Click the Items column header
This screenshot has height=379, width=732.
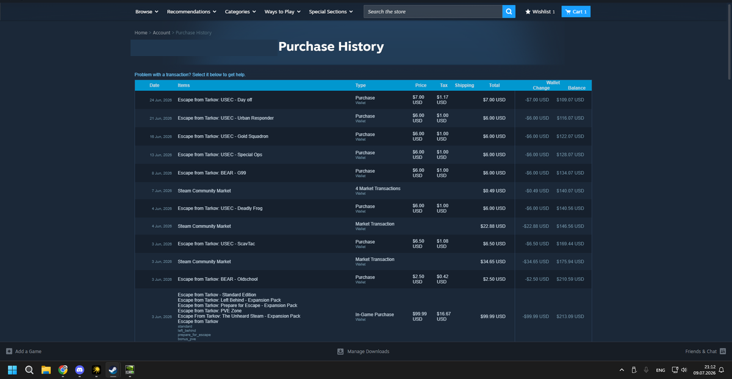tap(184, 85)
